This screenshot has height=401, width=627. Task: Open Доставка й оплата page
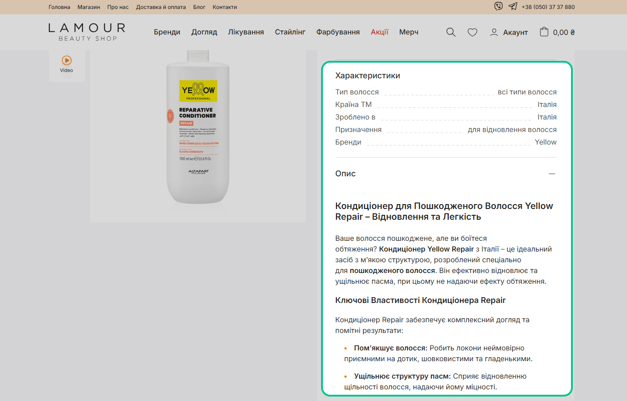[161, 7]
